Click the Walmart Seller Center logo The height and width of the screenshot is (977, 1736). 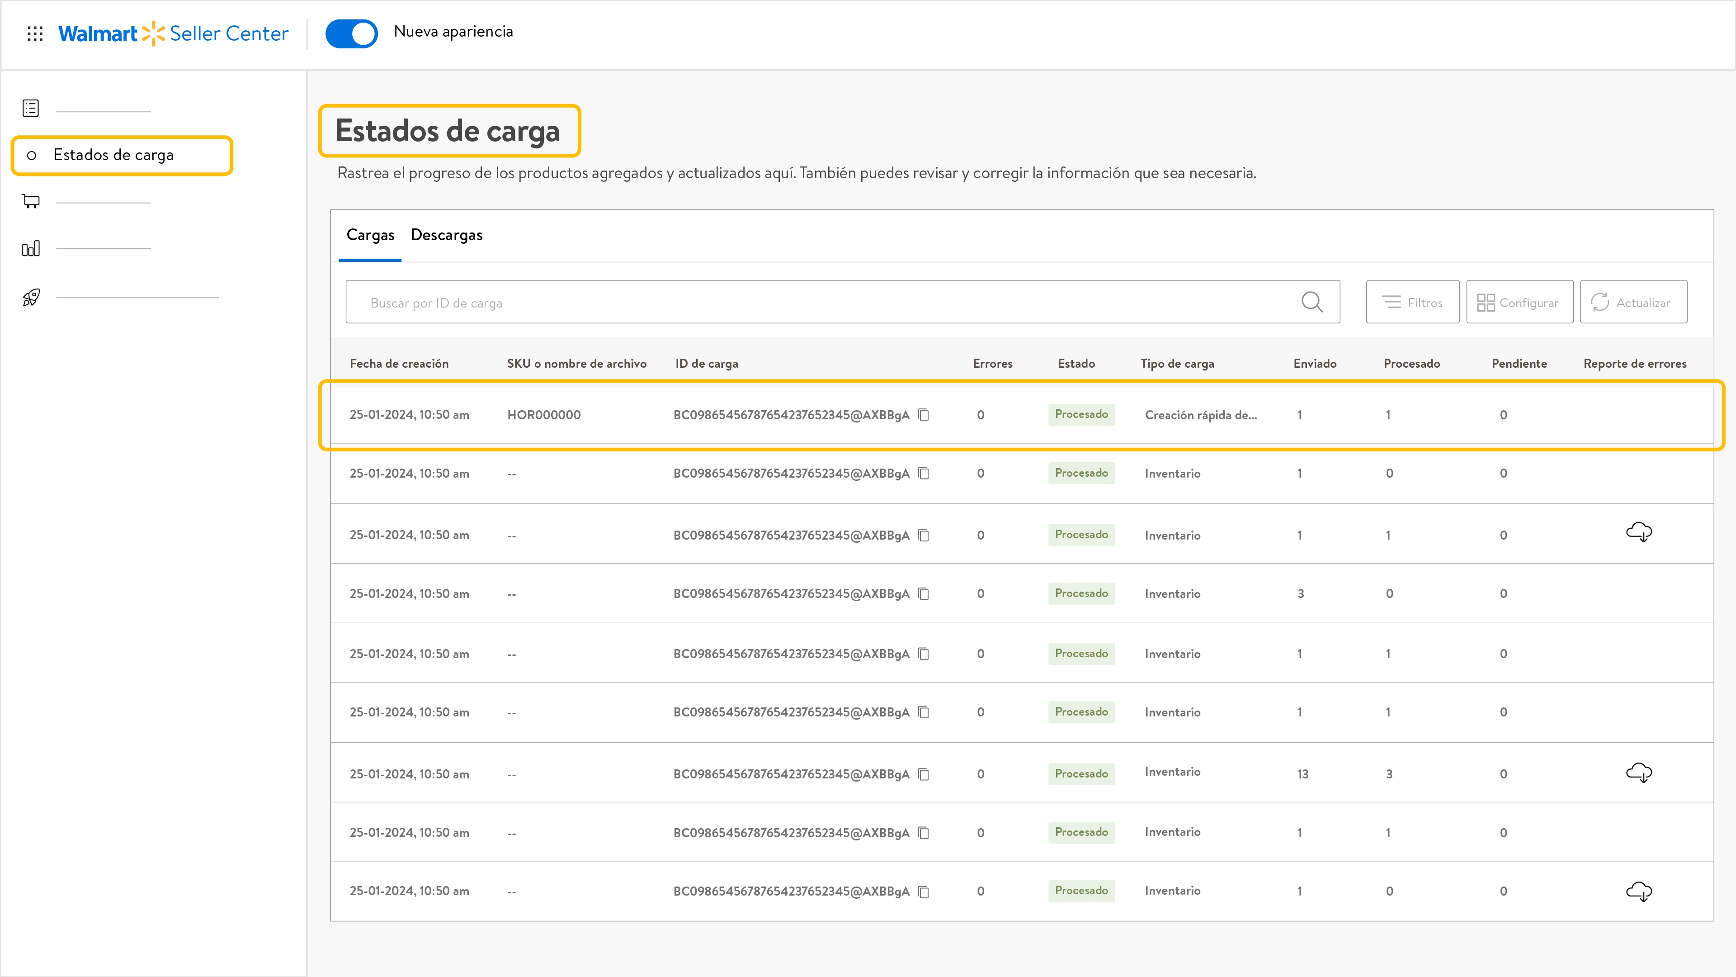pos(173,34)
